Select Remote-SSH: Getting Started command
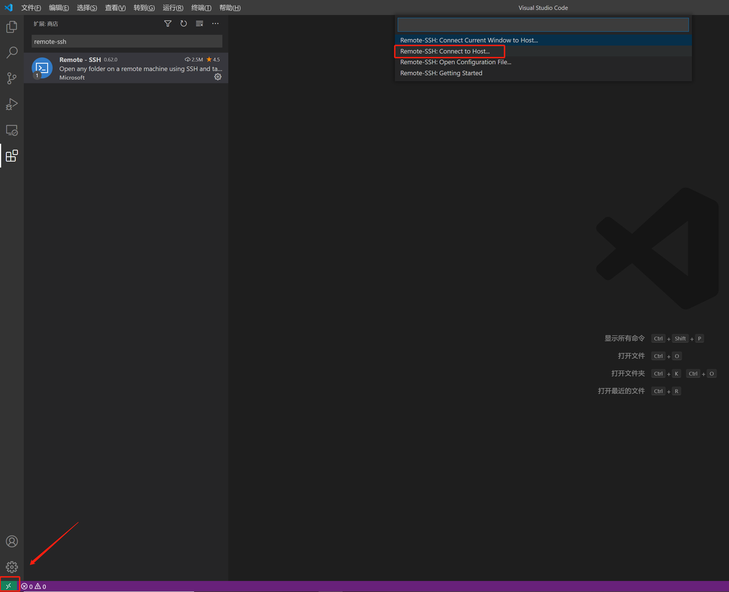729x592 pixels. (543, 73)
